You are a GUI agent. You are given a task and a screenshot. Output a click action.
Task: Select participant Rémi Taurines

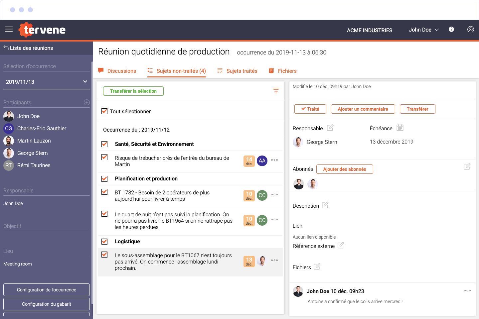coord(27,165)
